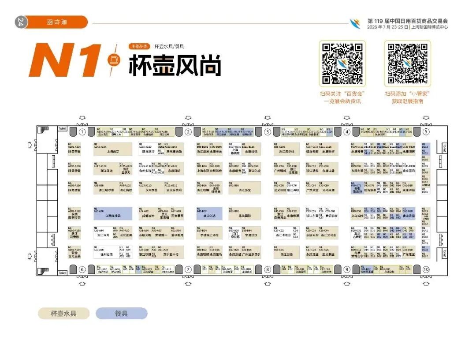This screenshot has width=476, height=351.
Task: Click the 徐州宏康 booth A13-A20
Action: pyautogui.click(x=106, y=252)
